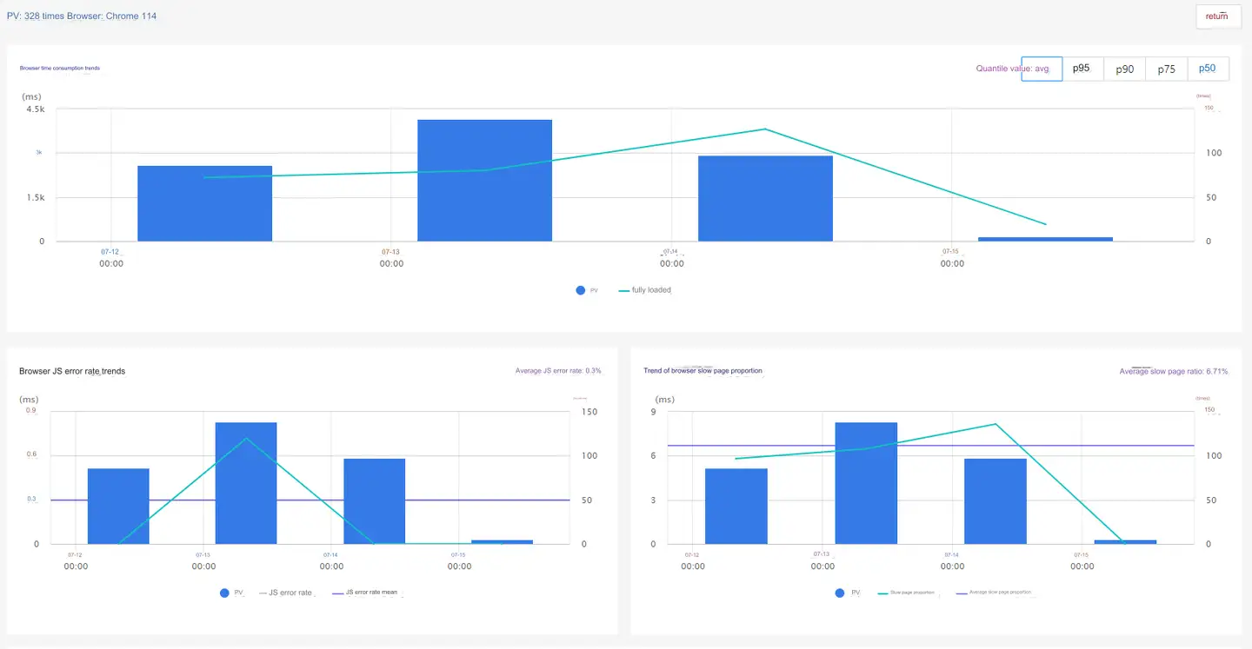This screenshot has width=1252, height=649.
Task: Click the 07-12 bar in time consumption chart
Action: (x=204, y=203)
